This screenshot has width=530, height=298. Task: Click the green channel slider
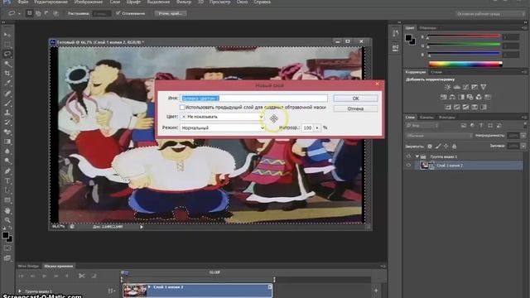click(x=464, y=44)
